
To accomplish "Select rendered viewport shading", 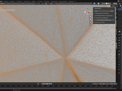I will pyautogui.click(x=110, y=4).
